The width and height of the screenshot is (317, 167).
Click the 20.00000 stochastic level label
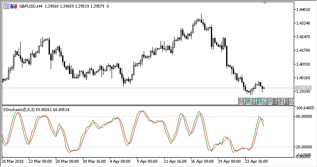point(304,147)
